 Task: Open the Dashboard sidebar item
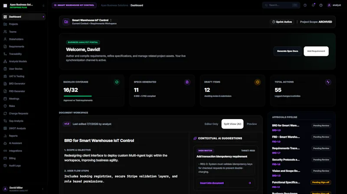[23, 17]
